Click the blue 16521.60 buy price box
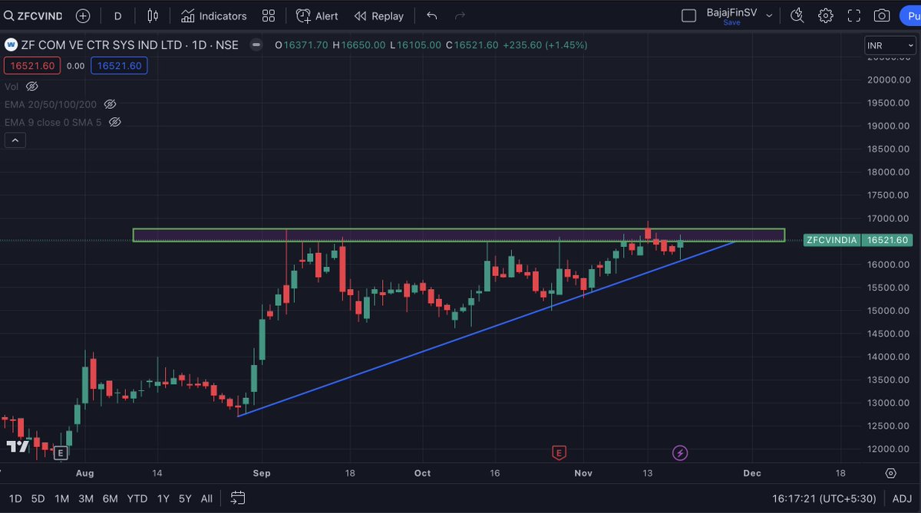 click(x=119, y=66)
